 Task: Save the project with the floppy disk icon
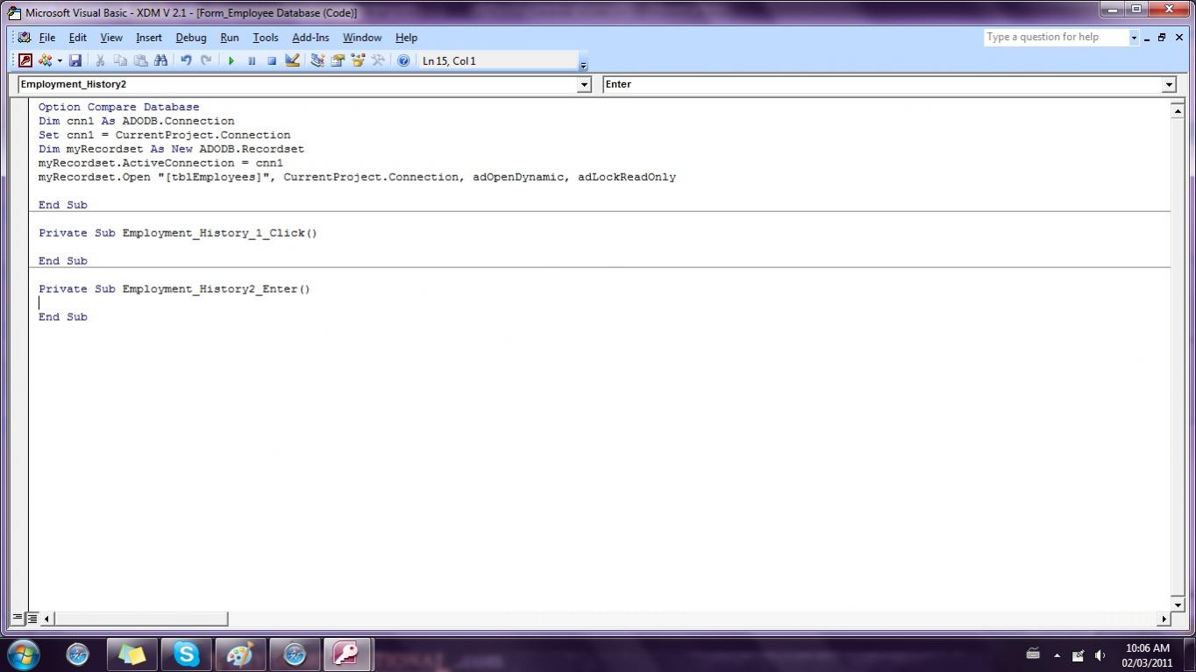click(75, 60)
